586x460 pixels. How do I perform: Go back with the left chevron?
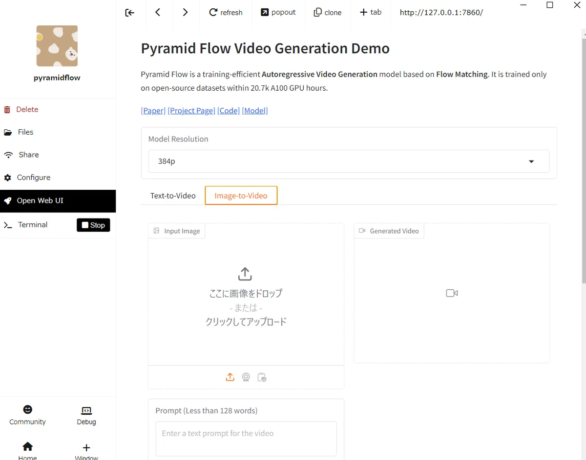coord(158,12)
